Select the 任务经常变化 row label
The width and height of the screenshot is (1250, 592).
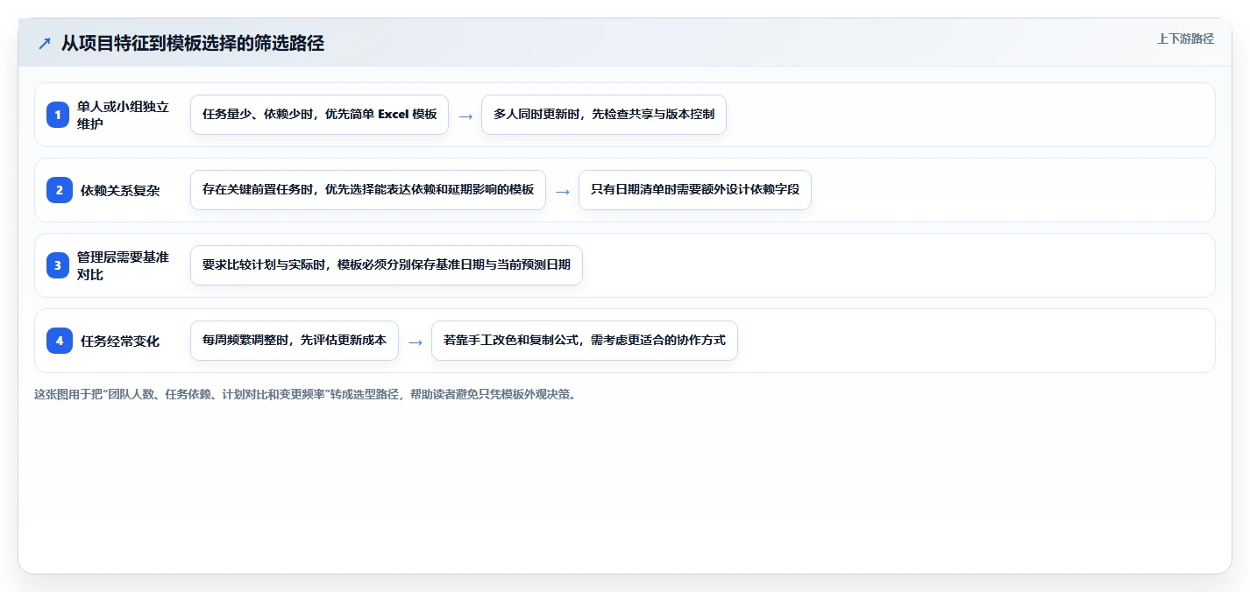pyautogui.click(x=120, y=341)
